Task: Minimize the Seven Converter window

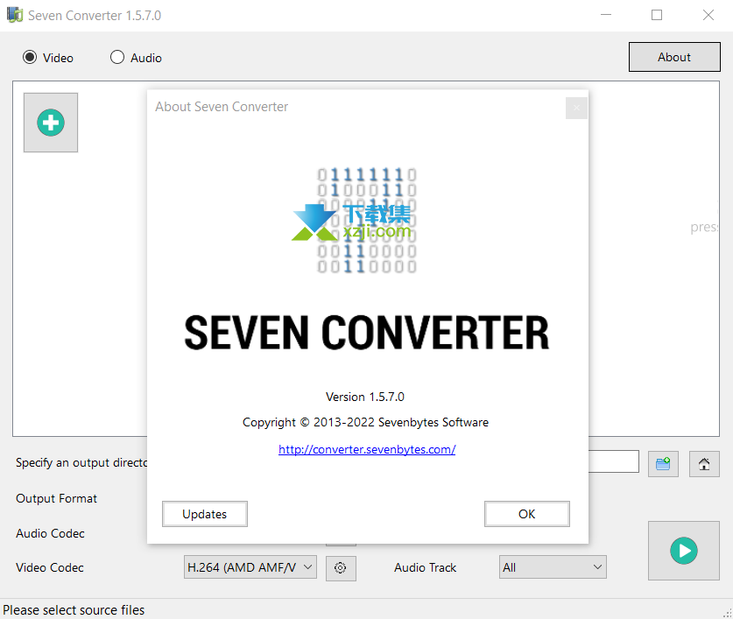Action: pyautogui.click(x=606, y=15)
